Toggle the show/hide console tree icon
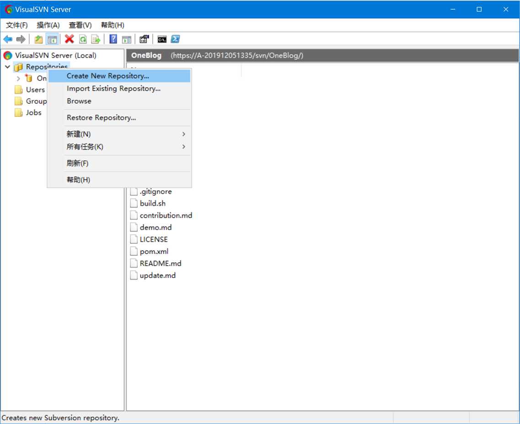This screenshot has height=424, width=520. (52, 39)
